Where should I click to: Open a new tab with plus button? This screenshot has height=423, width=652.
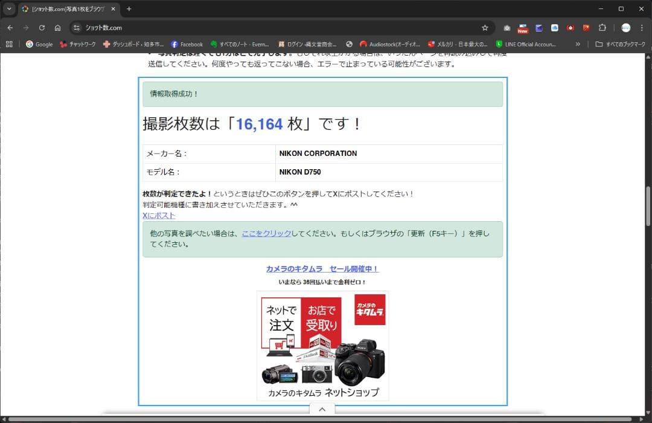point(129,9)
